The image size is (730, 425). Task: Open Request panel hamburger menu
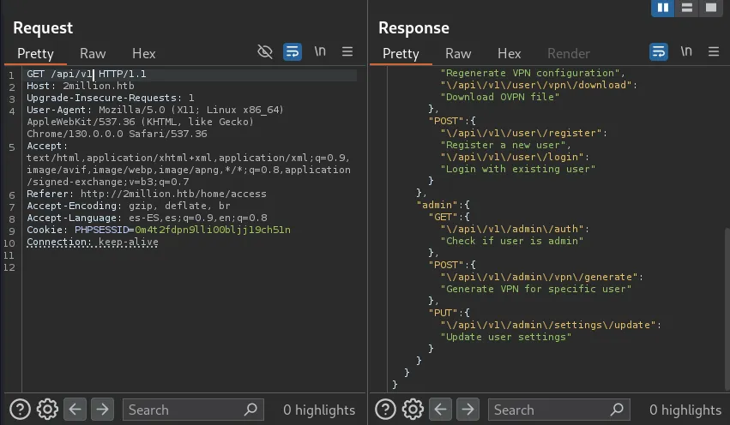click(347, 52)
